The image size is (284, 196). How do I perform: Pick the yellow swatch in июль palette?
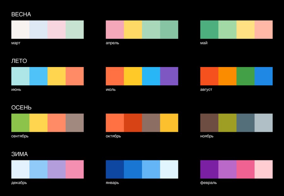tap(133, 76)
